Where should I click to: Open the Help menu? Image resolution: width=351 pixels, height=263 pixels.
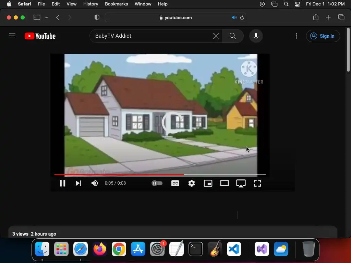click(x=162, y=4)
